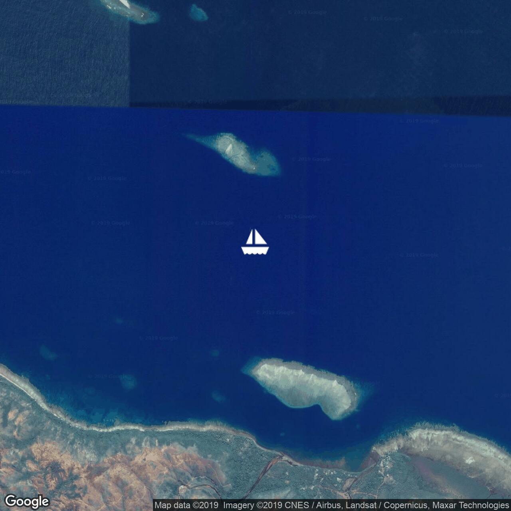Image resolution: width=511 pixels, height=511 pixels.
Task: Click the "Map data ©2019" attribution text
Action: pyautogui.click(x=186, y=505)
